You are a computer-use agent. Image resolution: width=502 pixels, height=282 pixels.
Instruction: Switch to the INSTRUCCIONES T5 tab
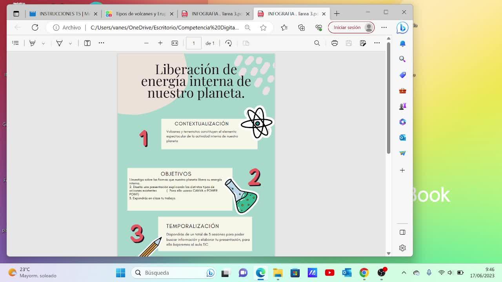[x=63, y=14]
